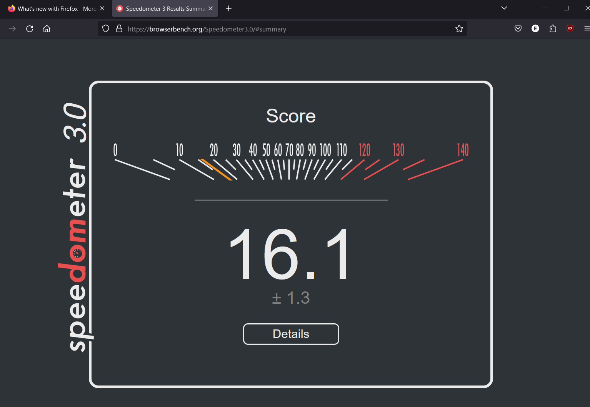Click the Score heading
The height and width of the screenshot is (407, 590).
[291, 116]
